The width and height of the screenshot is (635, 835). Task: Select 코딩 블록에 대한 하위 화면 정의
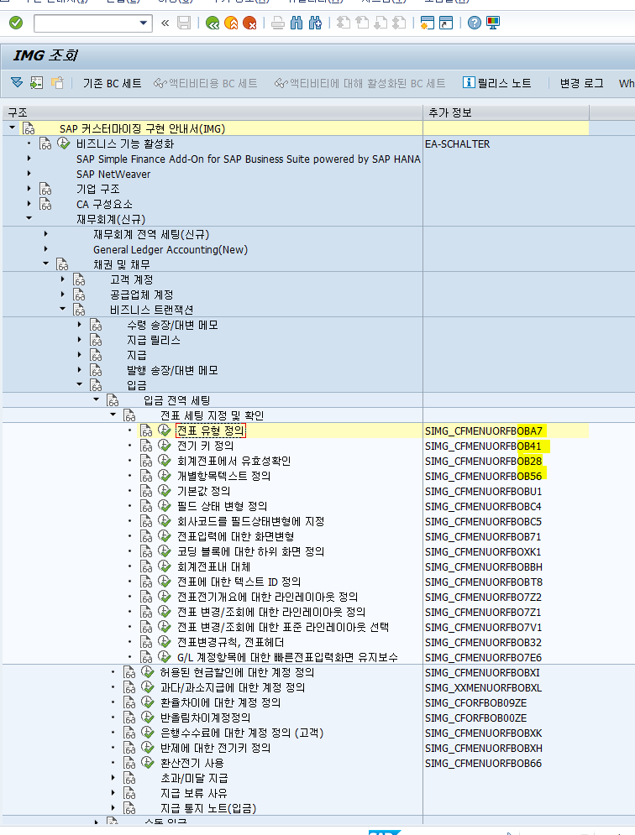pyautogui.click(x=250, y=551)
